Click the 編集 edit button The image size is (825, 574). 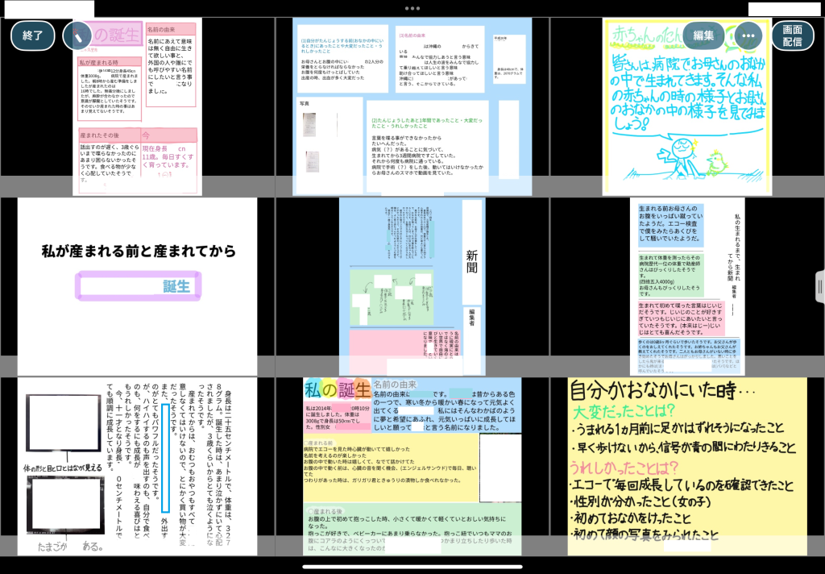(x=703, y=35)
